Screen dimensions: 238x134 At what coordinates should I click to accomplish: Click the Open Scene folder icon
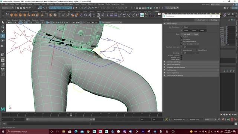[x=21, y=8]
